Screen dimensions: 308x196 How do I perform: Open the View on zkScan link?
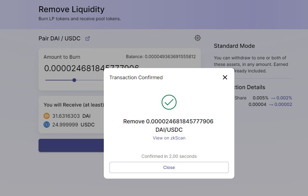(x=169, y=138)
